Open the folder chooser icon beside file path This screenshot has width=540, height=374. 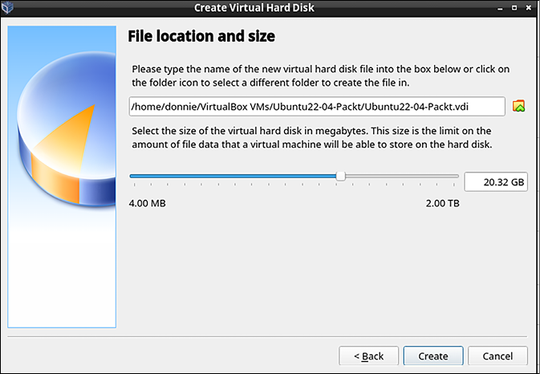click(518, 106)
